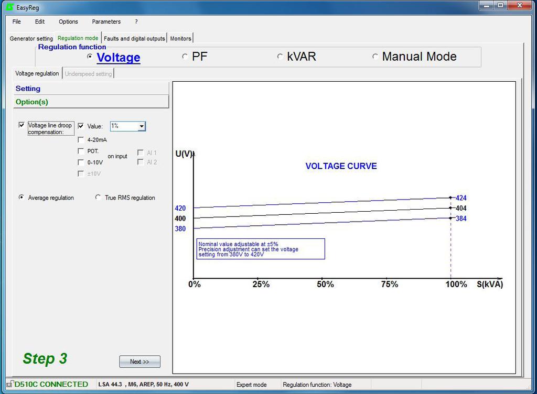Enable the POT. checkbox
Image resolution: width=537 pixels, height=394 pixels.
[x=81, y=151]
